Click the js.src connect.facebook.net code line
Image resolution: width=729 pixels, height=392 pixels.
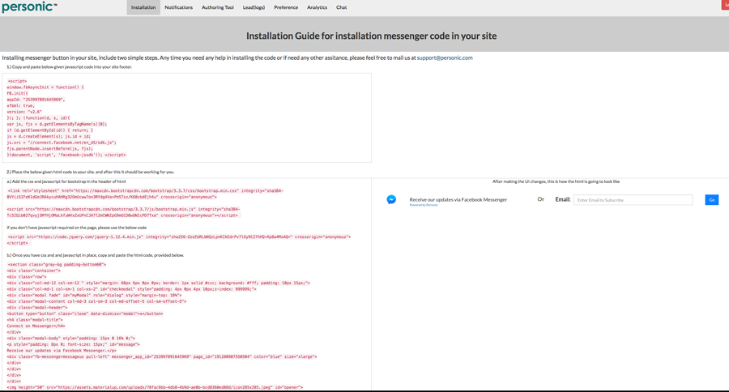[62, 143]
